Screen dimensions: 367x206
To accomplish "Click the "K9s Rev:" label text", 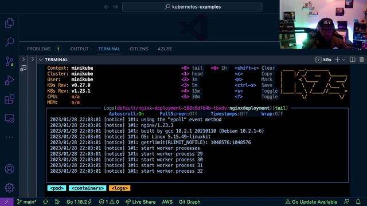I will [58, 85].
